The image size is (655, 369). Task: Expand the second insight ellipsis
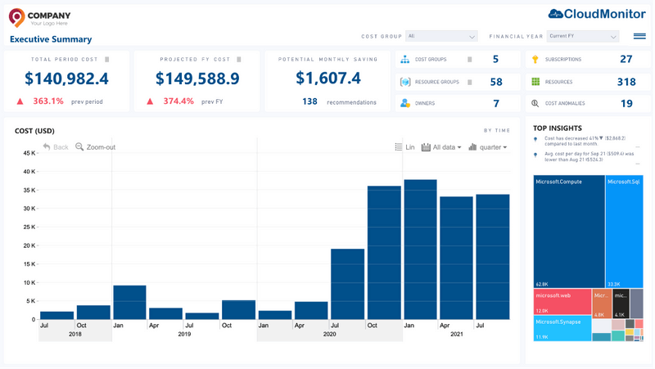[638, 164]
